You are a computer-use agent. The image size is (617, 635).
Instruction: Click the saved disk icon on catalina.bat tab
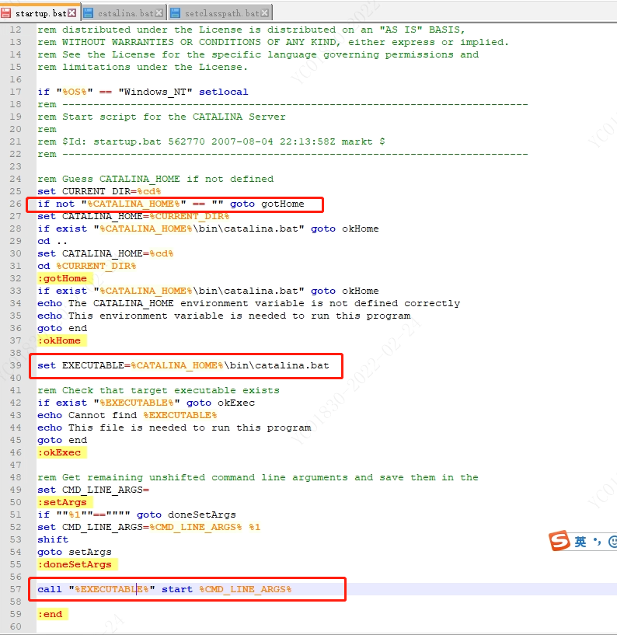pos(89,13)
